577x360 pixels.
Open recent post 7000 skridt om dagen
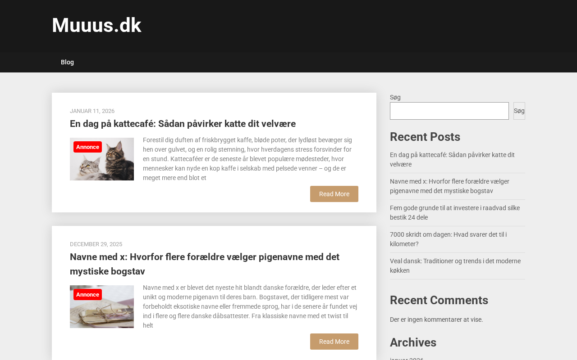448,239
